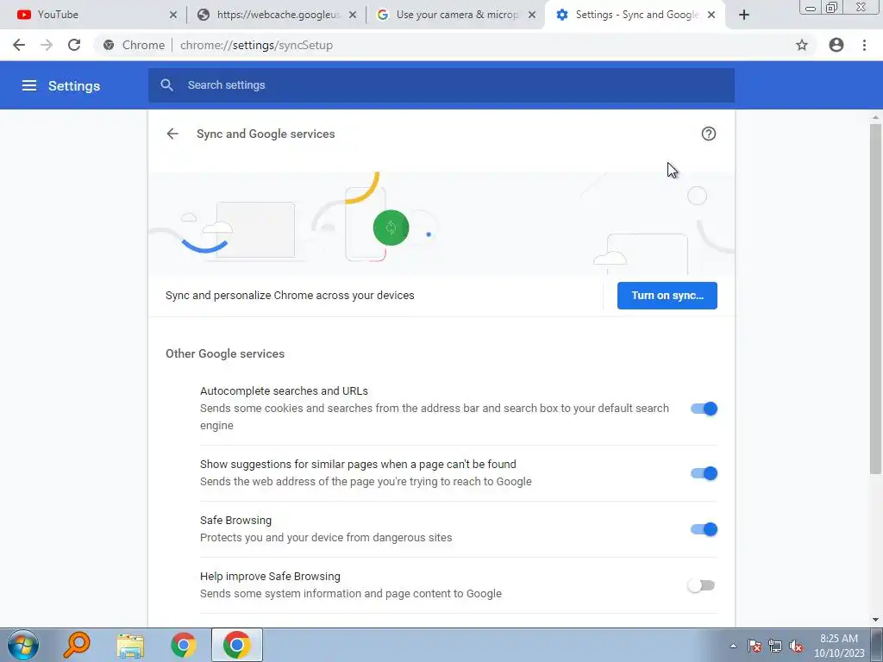Click the muted volume tray icon
Image resolution: width=883 pixels, height=662 pixels.
click(796, 646)
